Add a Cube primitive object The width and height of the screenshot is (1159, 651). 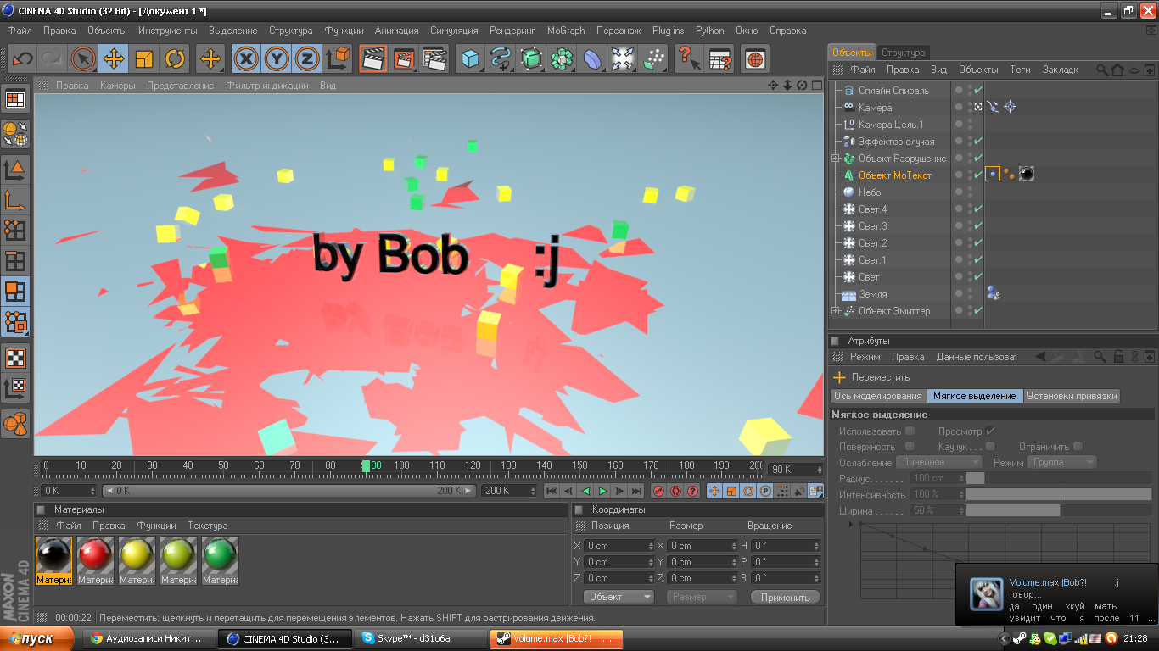click(x=470, y=58)
